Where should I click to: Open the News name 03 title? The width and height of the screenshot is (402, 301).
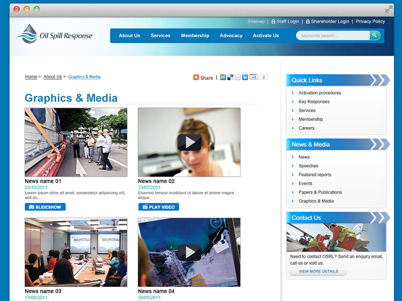click(43, 291)
